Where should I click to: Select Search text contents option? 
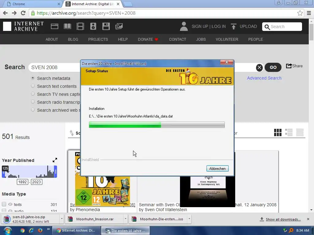point(33,86)
